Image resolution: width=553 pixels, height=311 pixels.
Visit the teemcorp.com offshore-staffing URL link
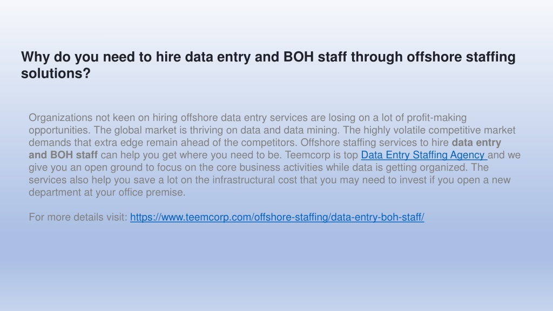[277, 217]
